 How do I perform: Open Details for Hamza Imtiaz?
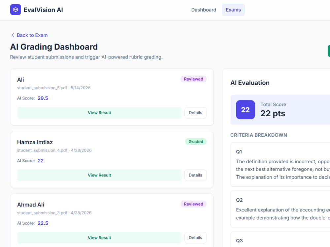pyautogui.click(x=195, y=175)
